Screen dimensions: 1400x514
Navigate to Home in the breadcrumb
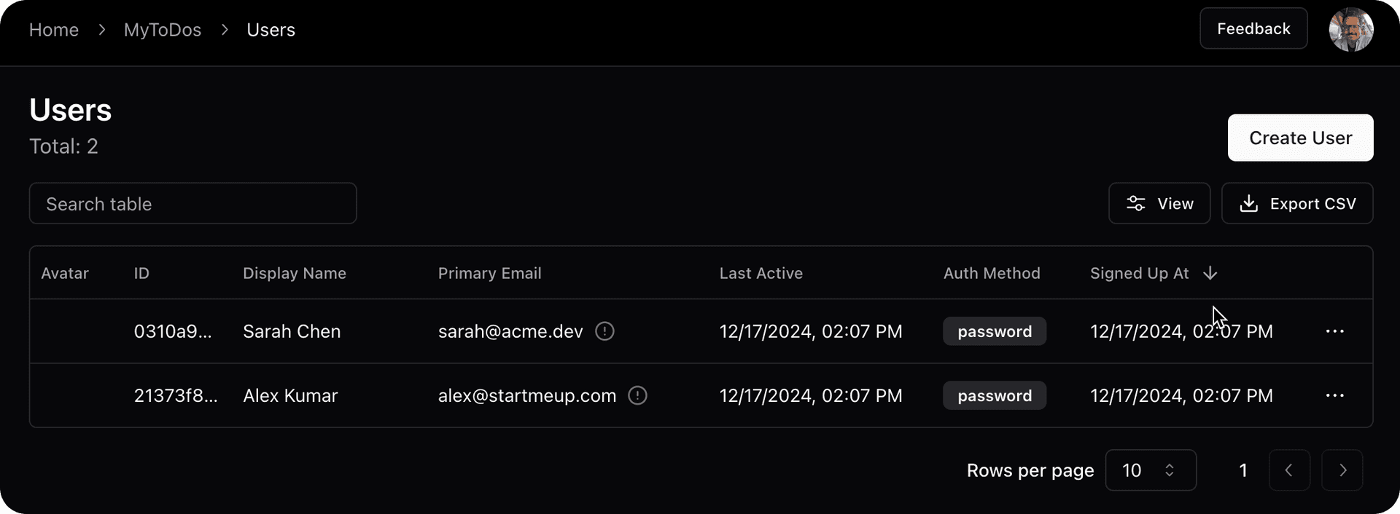(54, 30)
